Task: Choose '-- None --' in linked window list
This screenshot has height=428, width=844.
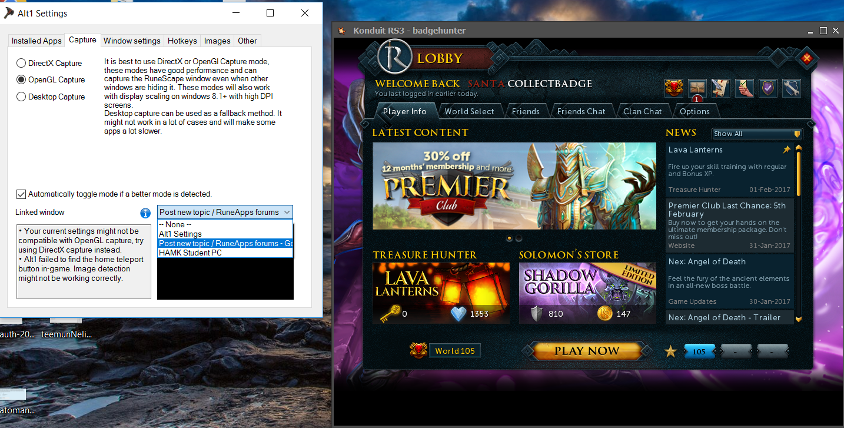Action: [x=225, y=224]
